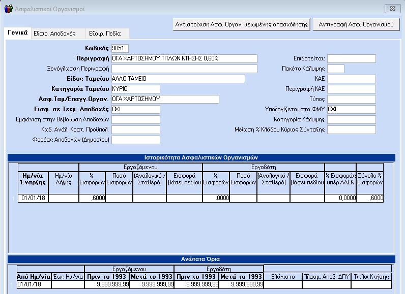Click the Σύνολο % Εισφορών cell ,6000
The height and width of the screenshot is (294, 405).
coord(370,198)
